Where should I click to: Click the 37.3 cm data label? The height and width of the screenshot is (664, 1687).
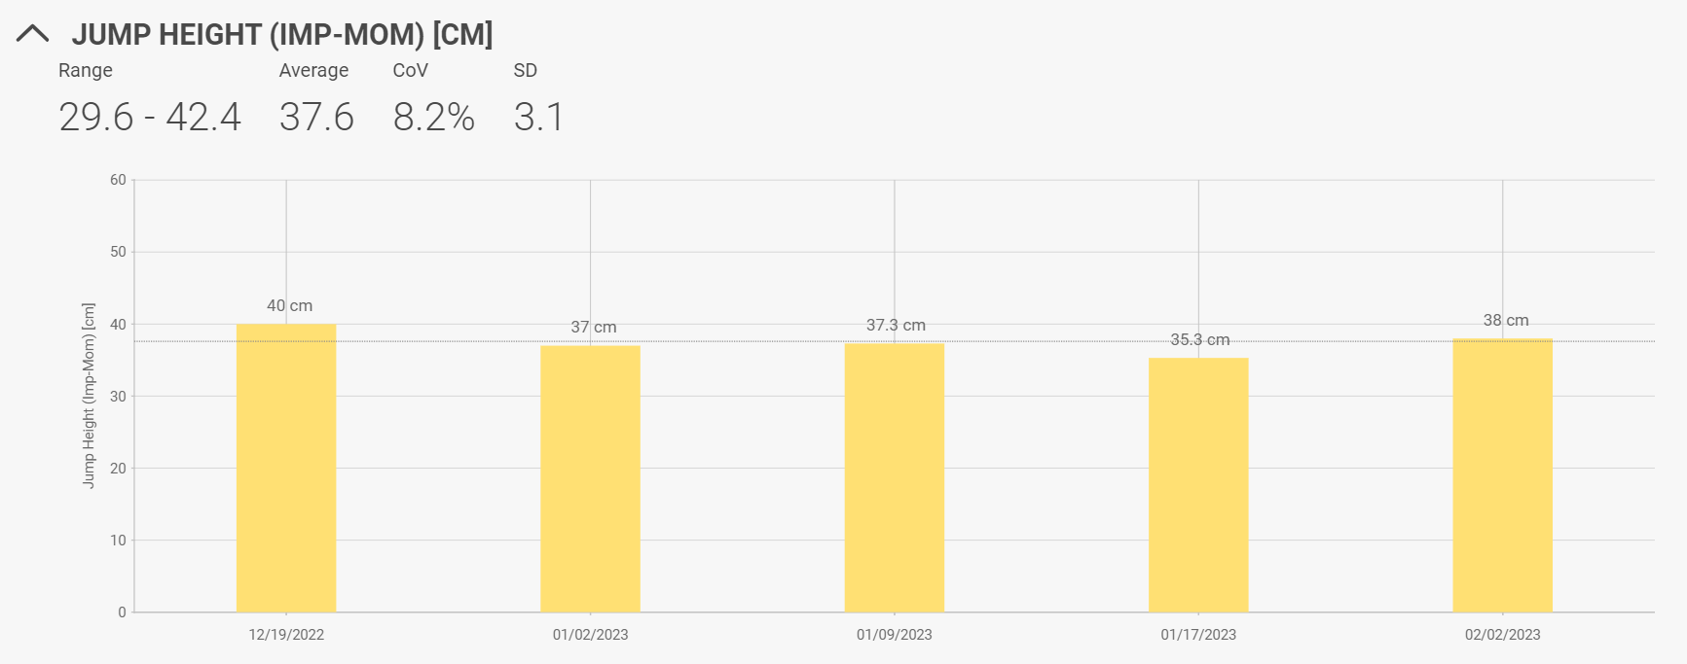(896, 325)
